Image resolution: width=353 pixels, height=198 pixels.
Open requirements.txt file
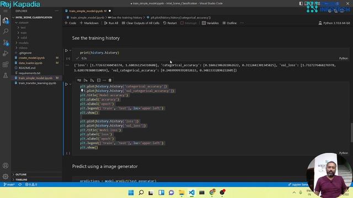(x=29, y=73)
